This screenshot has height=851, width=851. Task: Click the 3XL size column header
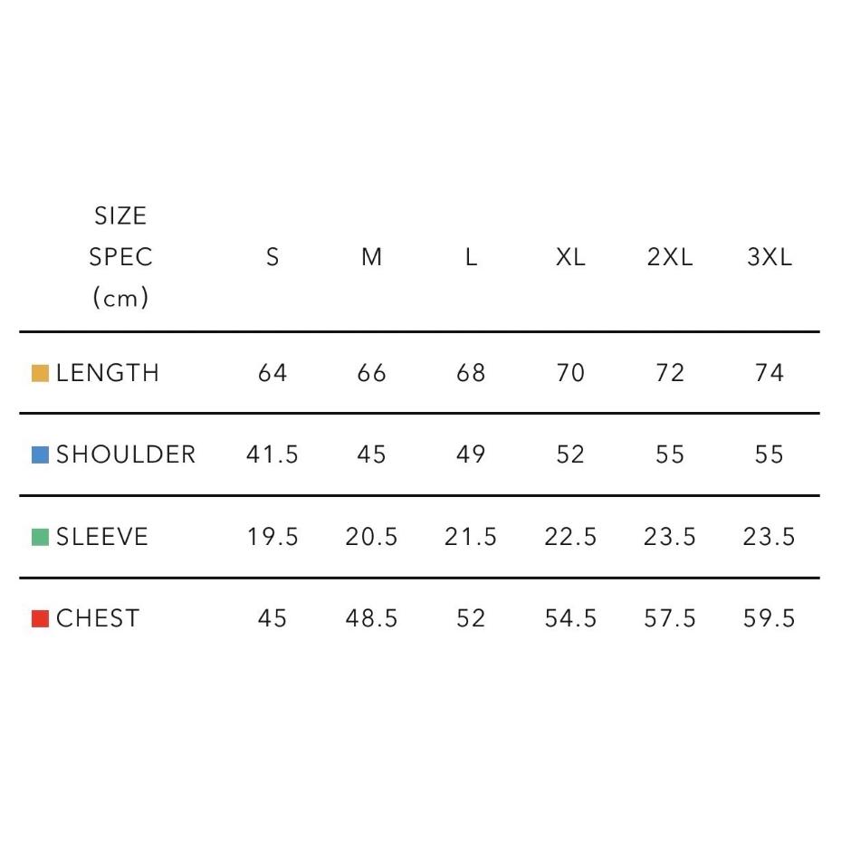click(770, 257)
